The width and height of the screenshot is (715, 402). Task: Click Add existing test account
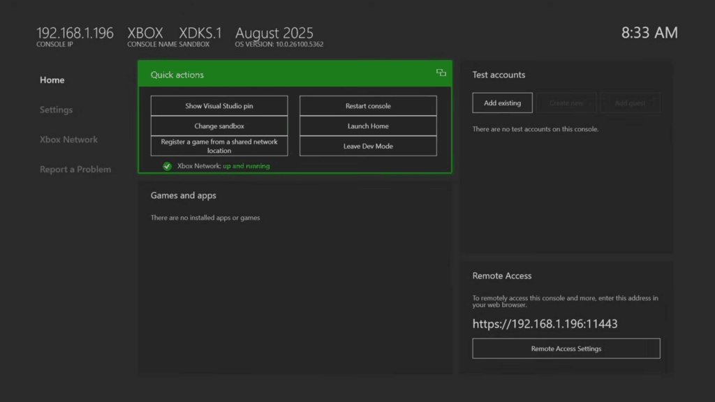pos(502,102)
